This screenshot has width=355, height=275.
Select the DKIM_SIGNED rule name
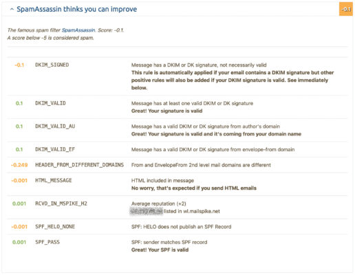point(52,65)
